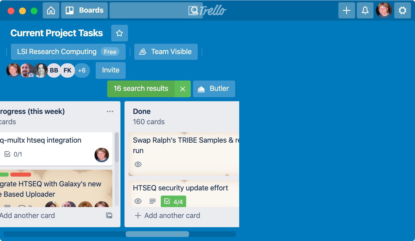Click the search input field in header
Viewport: 415px width, 241px height.
(156, 10)
